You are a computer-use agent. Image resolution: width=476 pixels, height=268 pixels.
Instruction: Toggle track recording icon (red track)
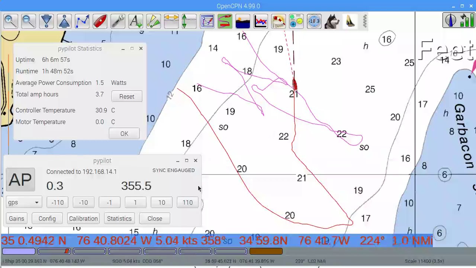225,21
